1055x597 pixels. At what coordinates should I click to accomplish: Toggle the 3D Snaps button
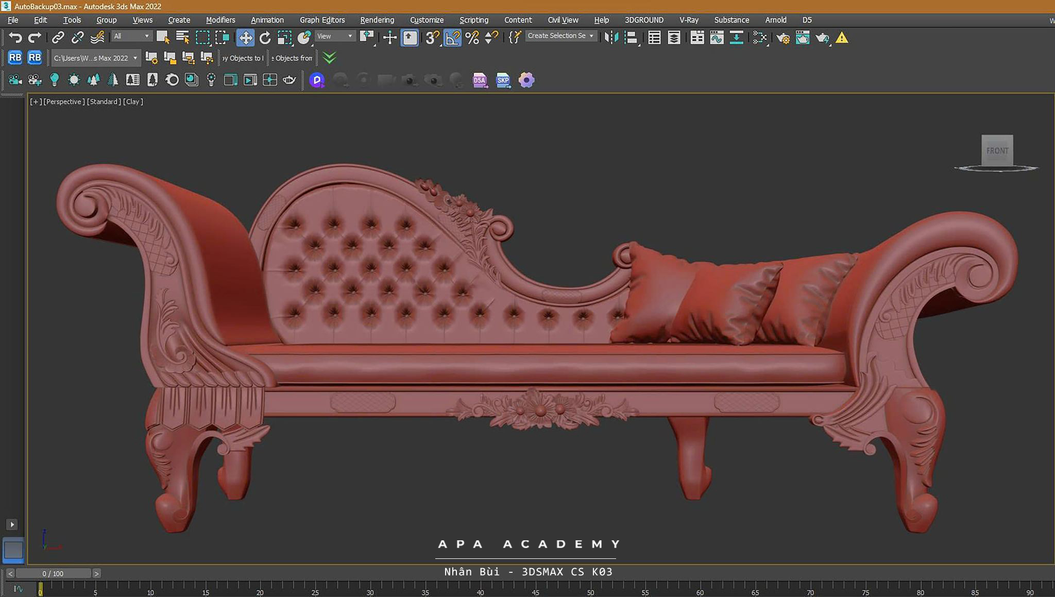coord(432,38)
